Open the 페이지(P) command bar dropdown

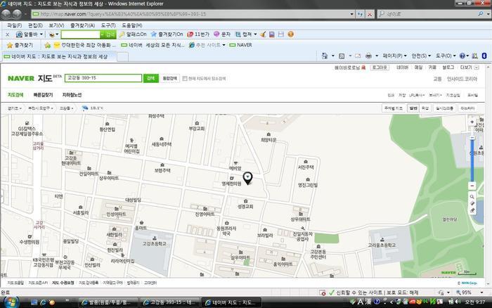[x=394, y=56]
